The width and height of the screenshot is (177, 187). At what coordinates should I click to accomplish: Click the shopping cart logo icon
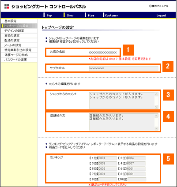(7, 6)
